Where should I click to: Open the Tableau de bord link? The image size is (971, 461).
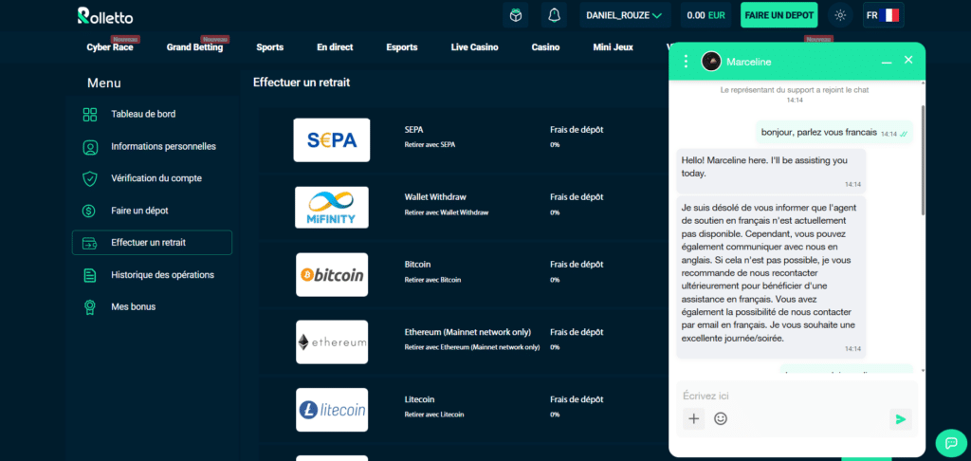[143, 115]
